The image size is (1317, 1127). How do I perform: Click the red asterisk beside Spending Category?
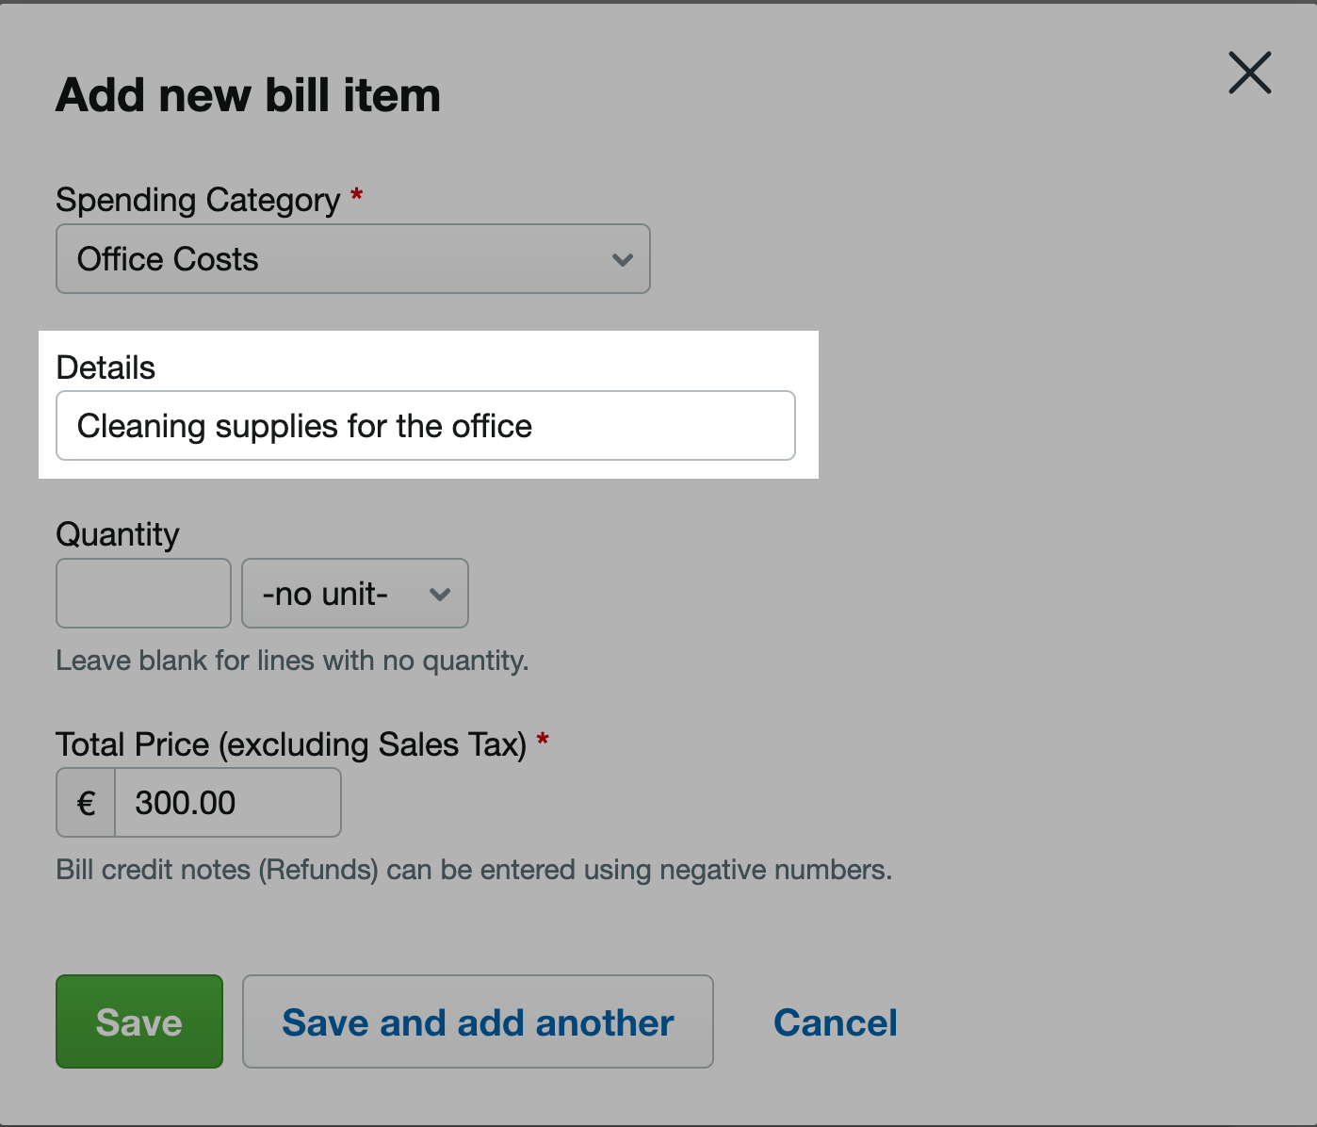[x=356, y=194]
